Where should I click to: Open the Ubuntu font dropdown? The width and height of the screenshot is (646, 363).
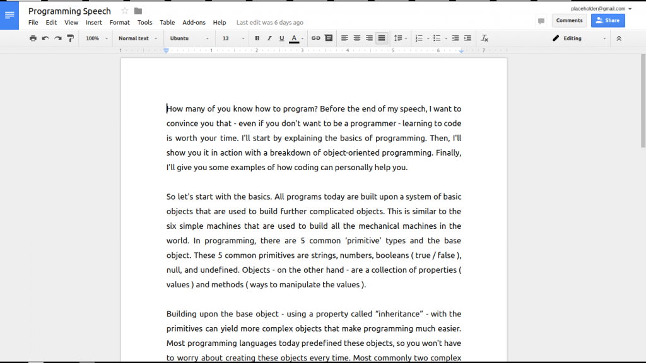(189, 38)
